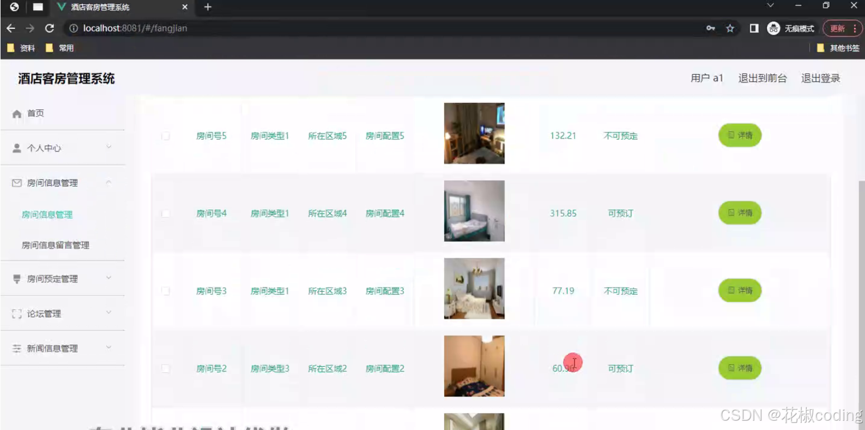Click 房间类型3 cell
The image size is (865, 430).
point(270,368)
